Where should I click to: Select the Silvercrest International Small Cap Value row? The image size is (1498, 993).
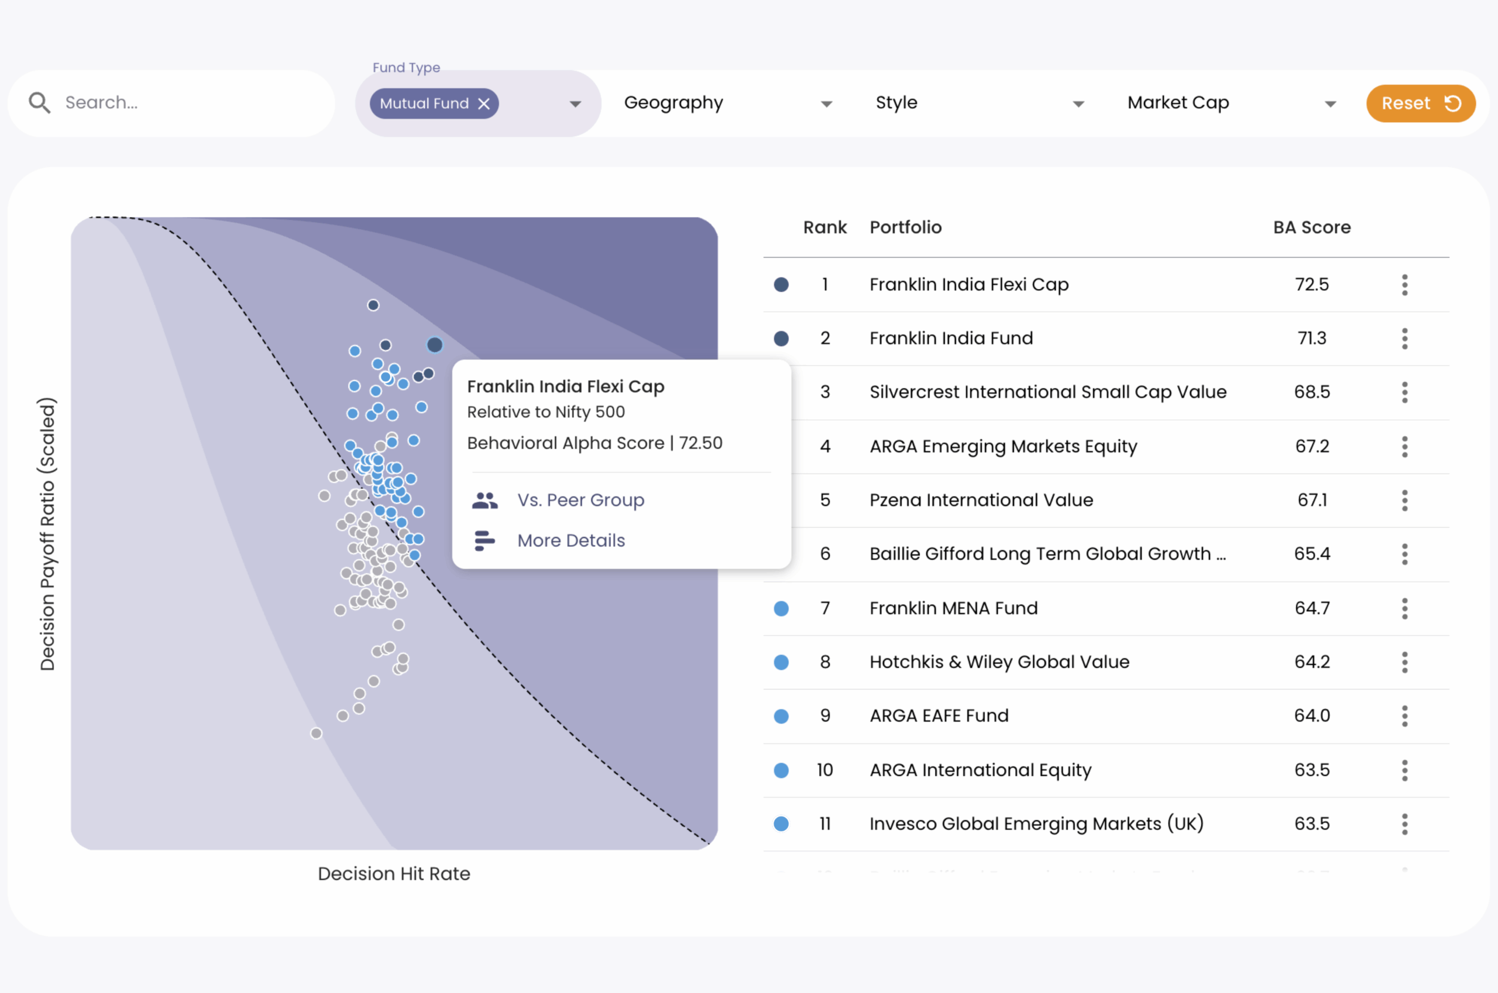(x=1047, y=392)
